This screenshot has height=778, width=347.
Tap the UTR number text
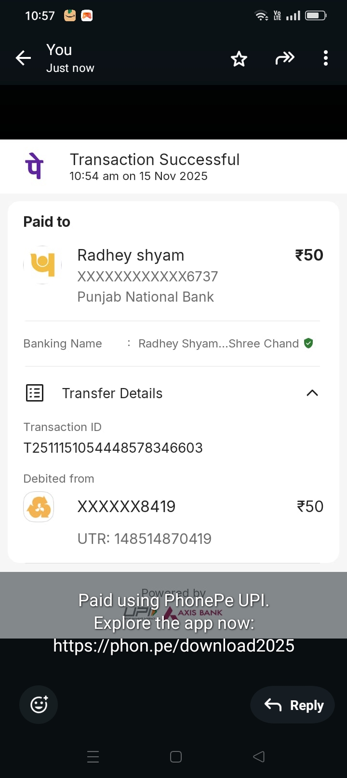pyautogui.click(x=145, y=539)
